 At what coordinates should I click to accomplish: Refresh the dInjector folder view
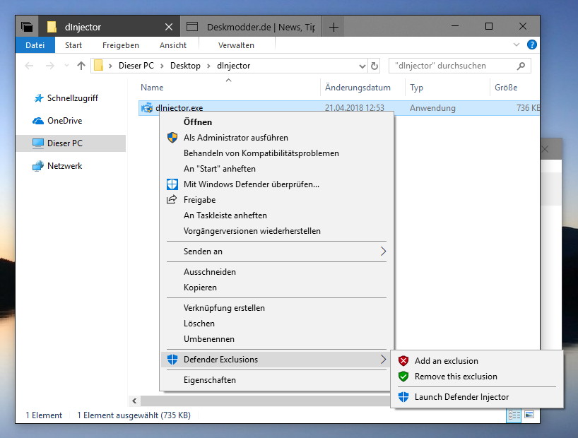pos(374,66)
